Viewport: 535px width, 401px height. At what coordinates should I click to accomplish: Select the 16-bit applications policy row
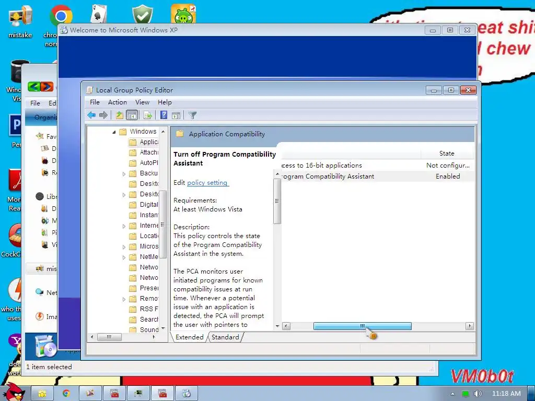coord(377,166)
